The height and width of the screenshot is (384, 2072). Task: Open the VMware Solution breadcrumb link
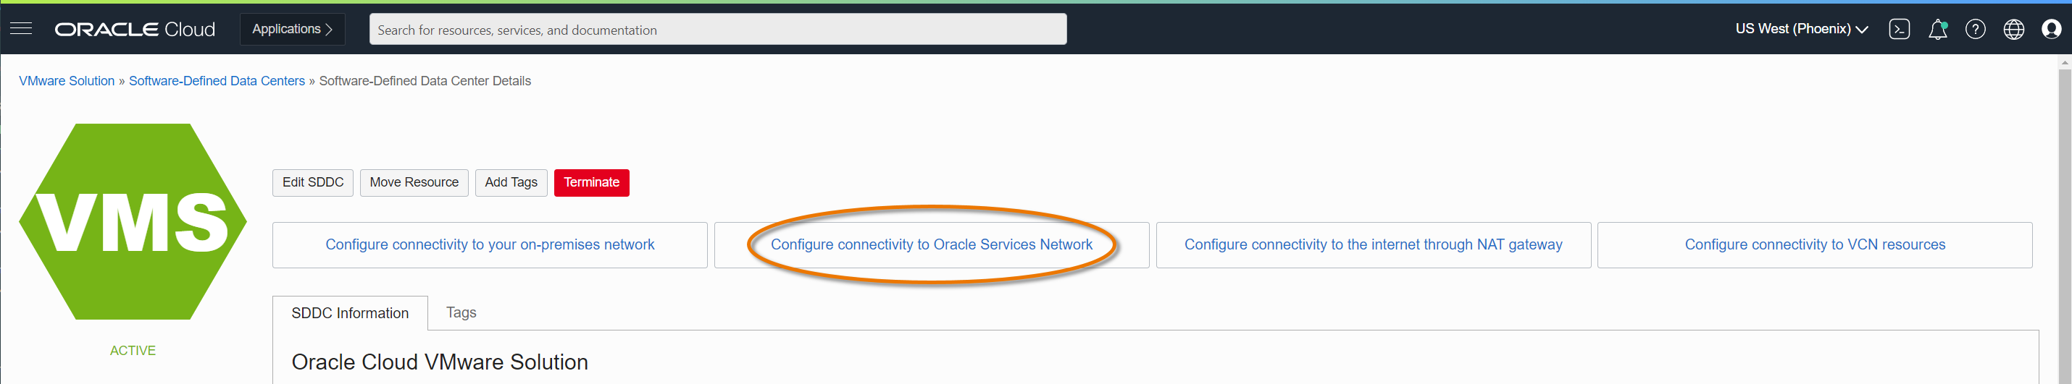pos(67,81)
